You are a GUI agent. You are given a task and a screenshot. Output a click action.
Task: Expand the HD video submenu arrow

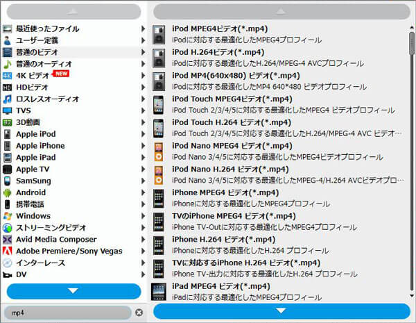click(x=144, y=88)
